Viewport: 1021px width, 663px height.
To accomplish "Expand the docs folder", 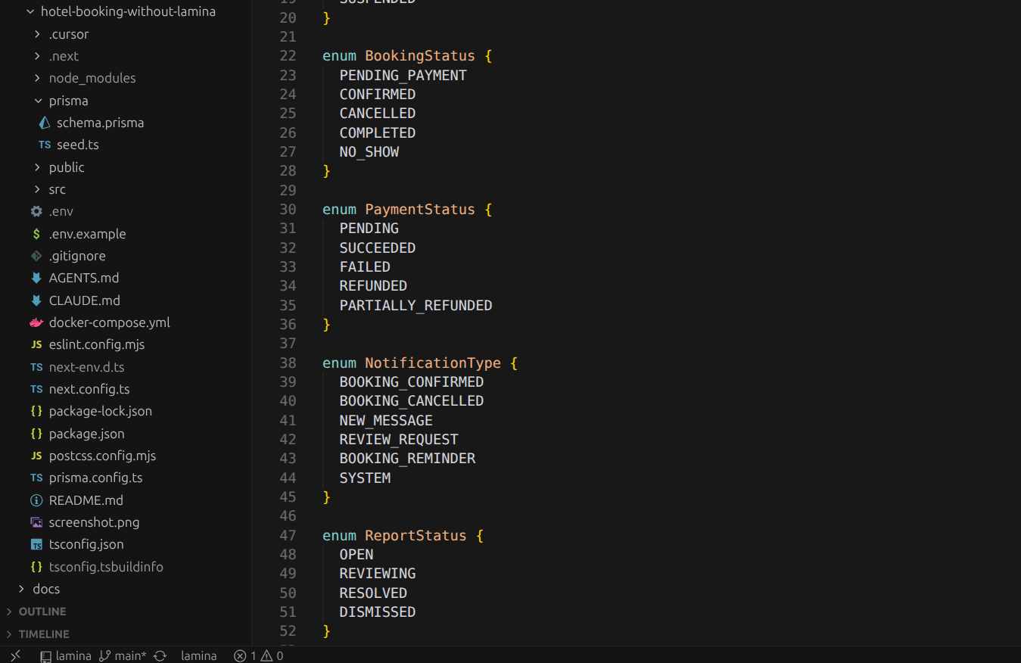I will (22, 589).
